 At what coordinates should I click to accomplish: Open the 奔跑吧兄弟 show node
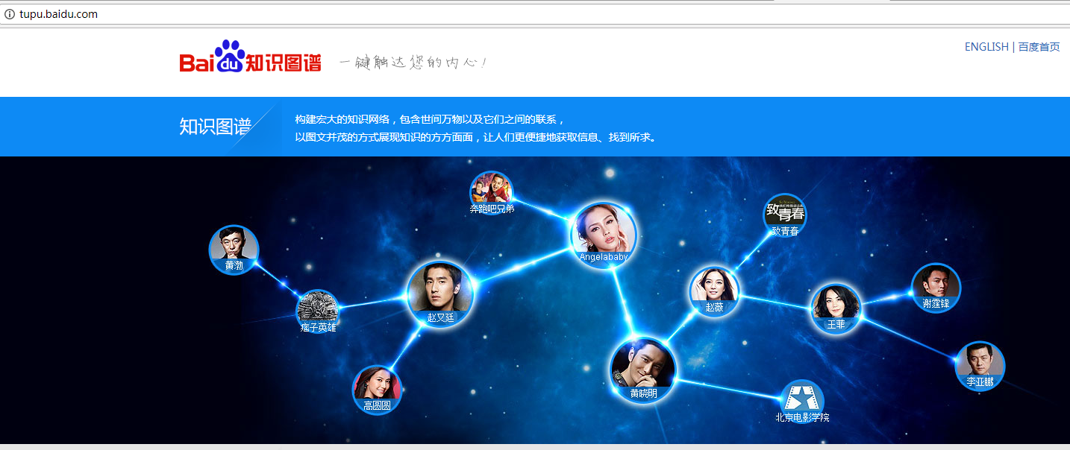coord(492,193)
